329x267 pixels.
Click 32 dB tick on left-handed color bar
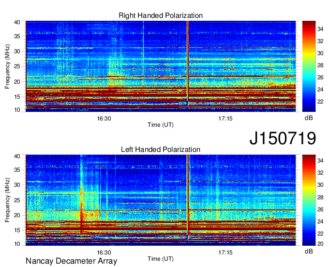pos(320,173)
